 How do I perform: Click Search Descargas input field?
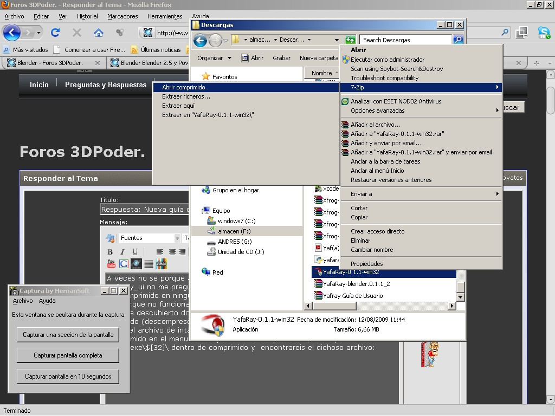point(405,40)
